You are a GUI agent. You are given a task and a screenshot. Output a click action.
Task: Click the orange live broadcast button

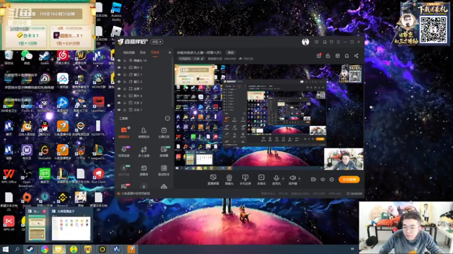(x=349, y=179)
